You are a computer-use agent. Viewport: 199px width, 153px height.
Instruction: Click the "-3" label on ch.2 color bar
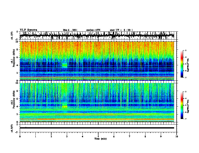(185, 92)
